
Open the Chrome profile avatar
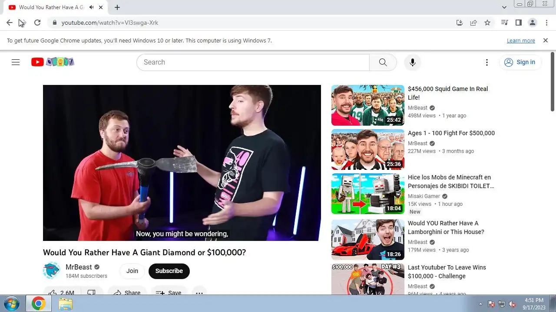tap(533, 23)
